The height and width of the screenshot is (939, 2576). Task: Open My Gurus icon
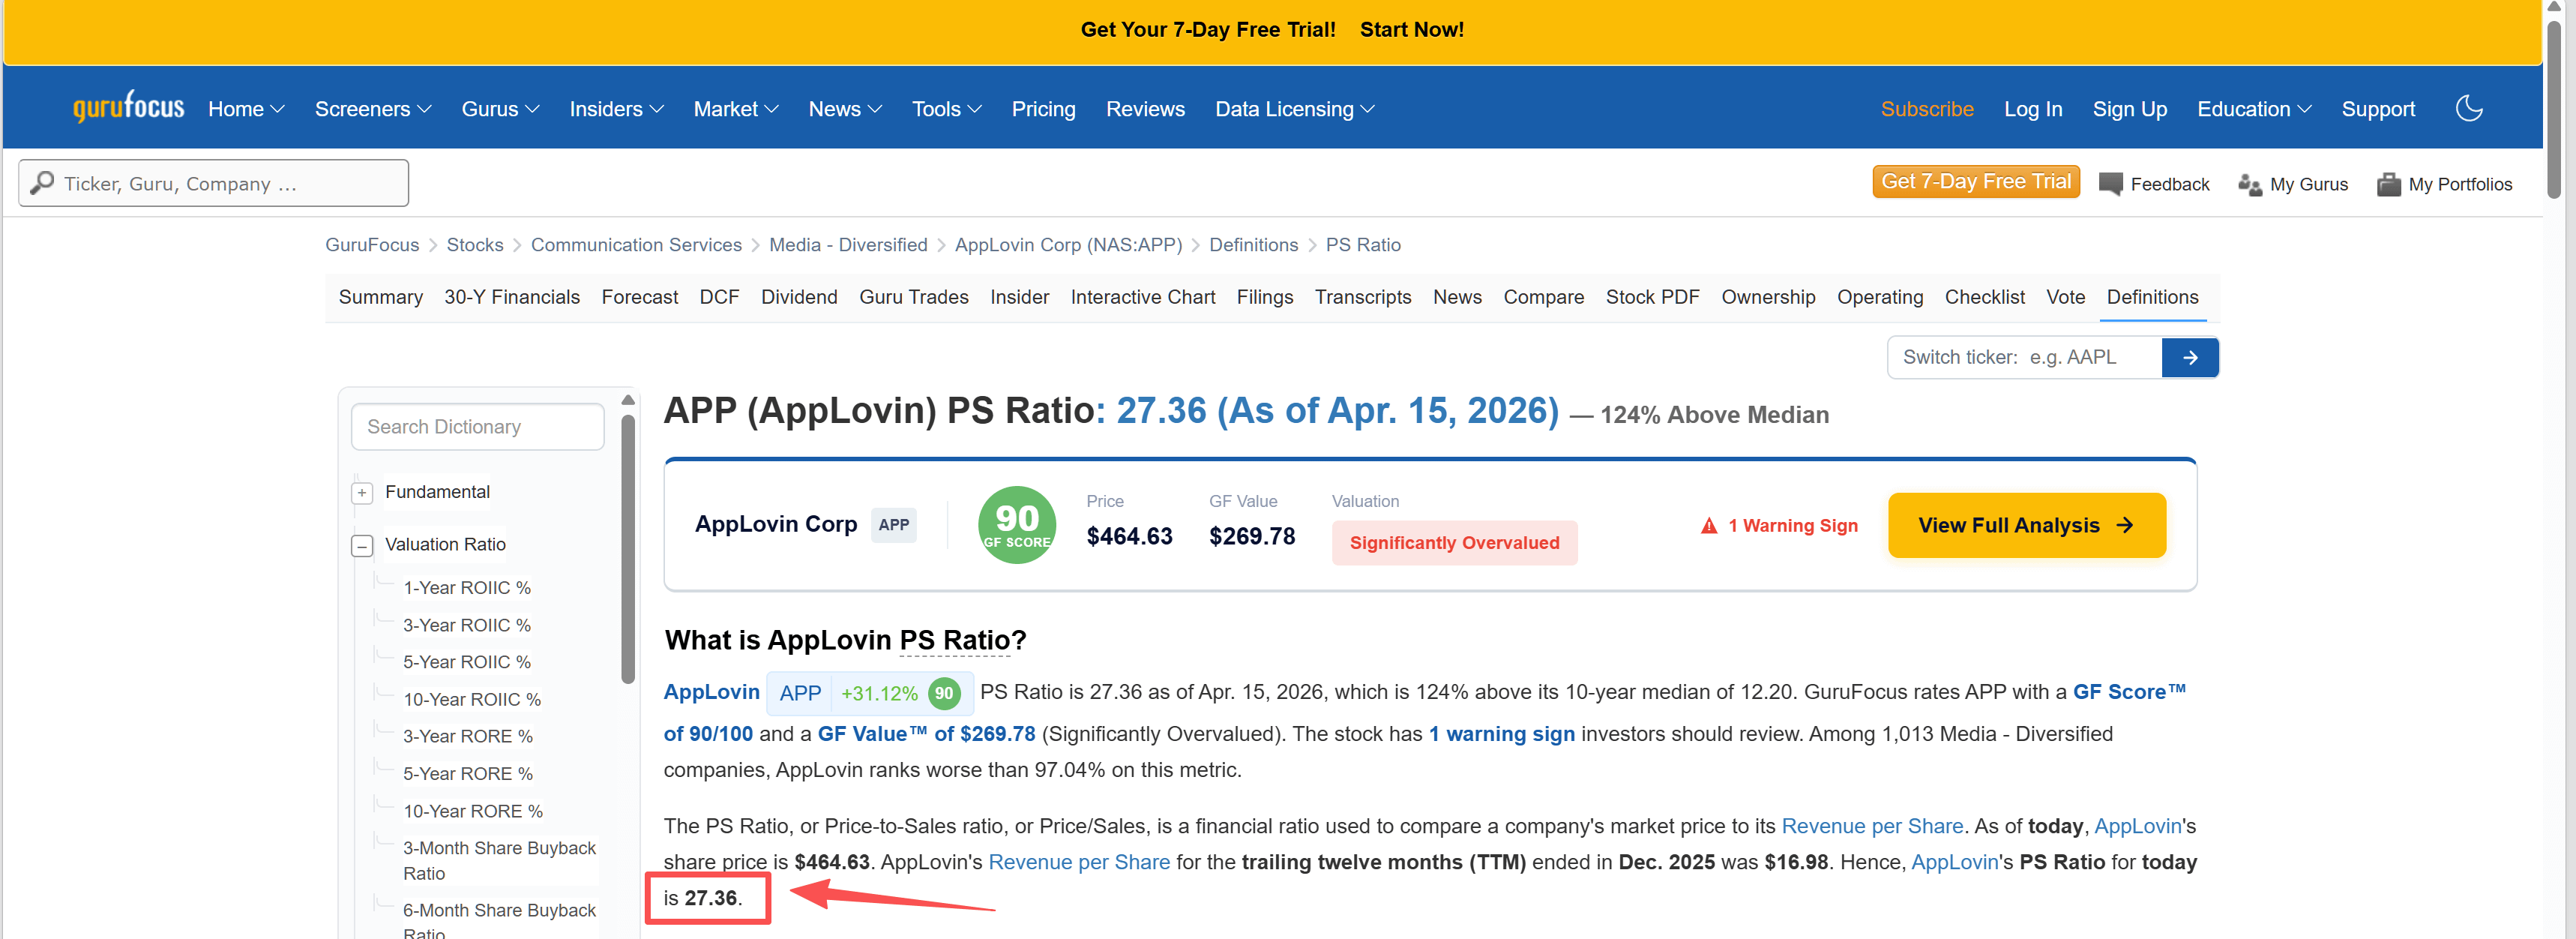click(x=2249, y=184)
